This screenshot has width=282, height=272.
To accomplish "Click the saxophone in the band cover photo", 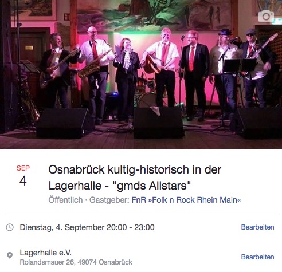I will [93, 65].
